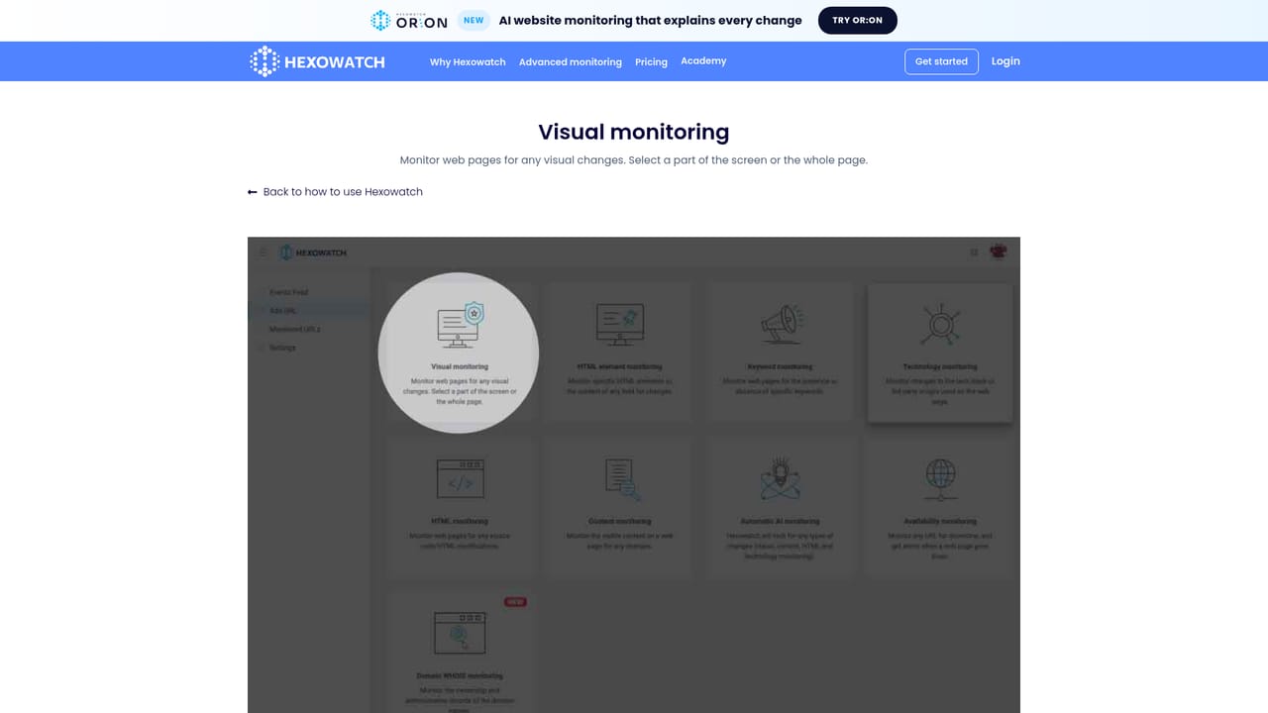Click the 'Automatic AI monitoring' card title
Screen dimensions: 1268x713
780,521
